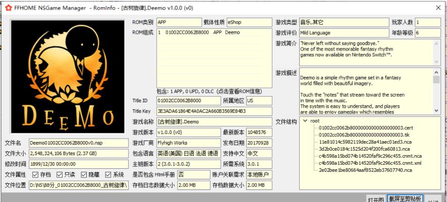Click the 载体性质 eShop field
447x202 pixels.
tap(249, 22)
